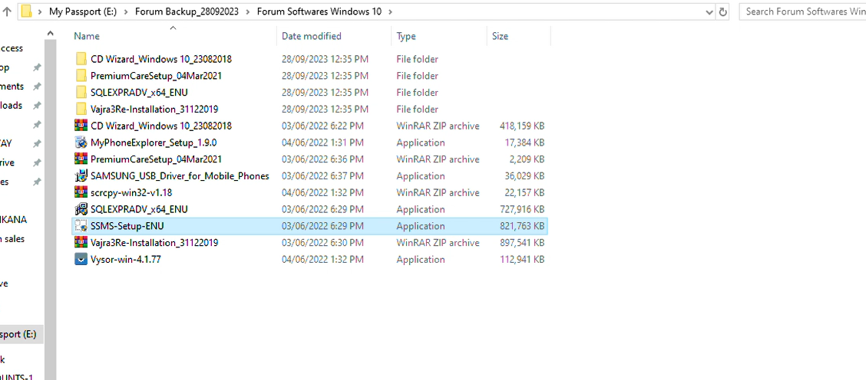The height and width of the screenshot is (380, 866).
Task: Click the 17,384 KB size value
Action: click(524, 142)
